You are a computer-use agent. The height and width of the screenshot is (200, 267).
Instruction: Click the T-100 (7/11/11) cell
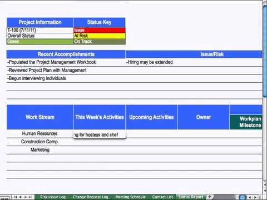coord(40,30)
